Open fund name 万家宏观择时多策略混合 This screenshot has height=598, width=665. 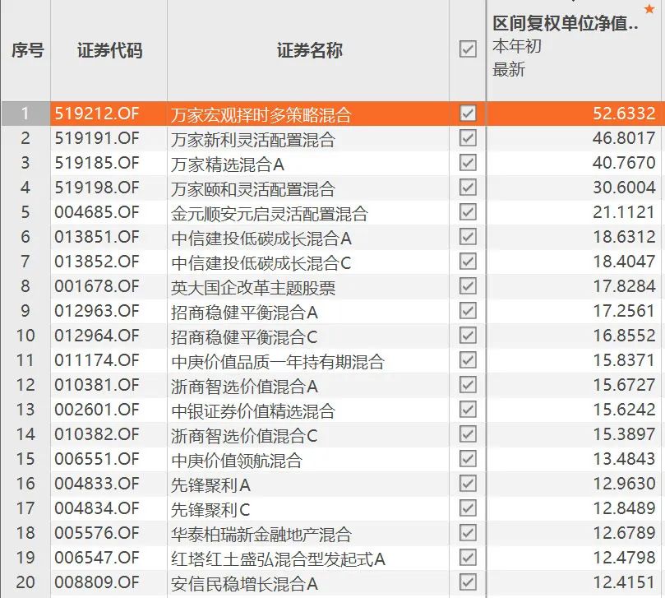click(261, 114)
